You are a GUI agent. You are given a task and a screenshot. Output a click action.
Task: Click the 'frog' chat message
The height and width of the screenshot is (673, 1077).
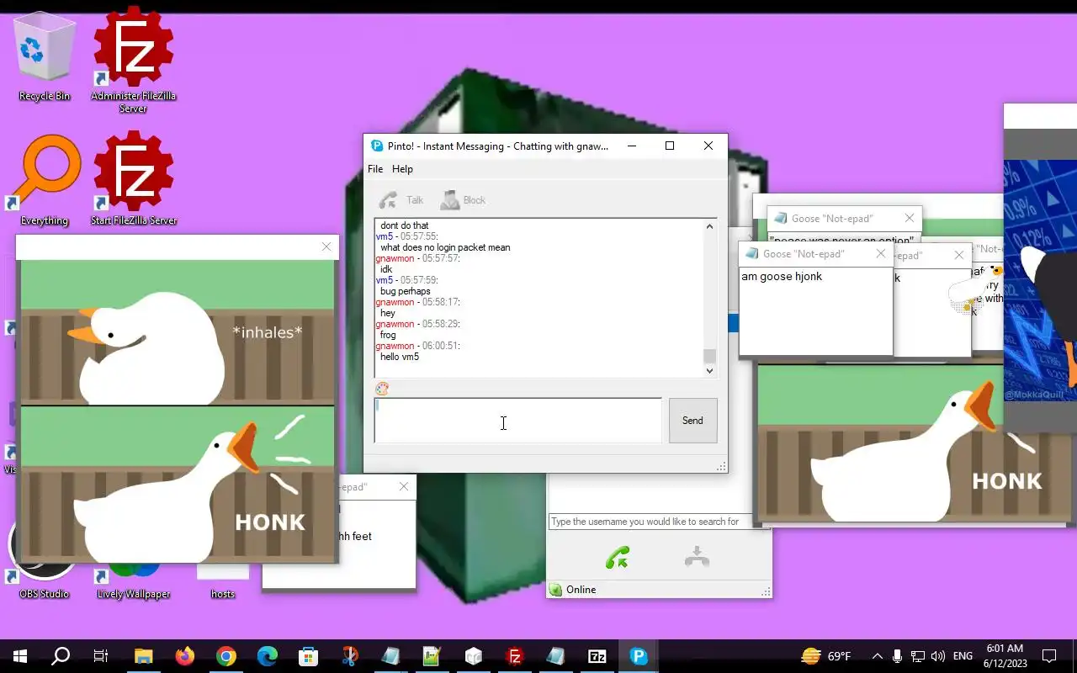[x=388, y=335]
